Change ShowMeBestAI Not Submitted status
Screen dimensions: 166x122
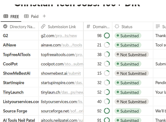(132, 73)
